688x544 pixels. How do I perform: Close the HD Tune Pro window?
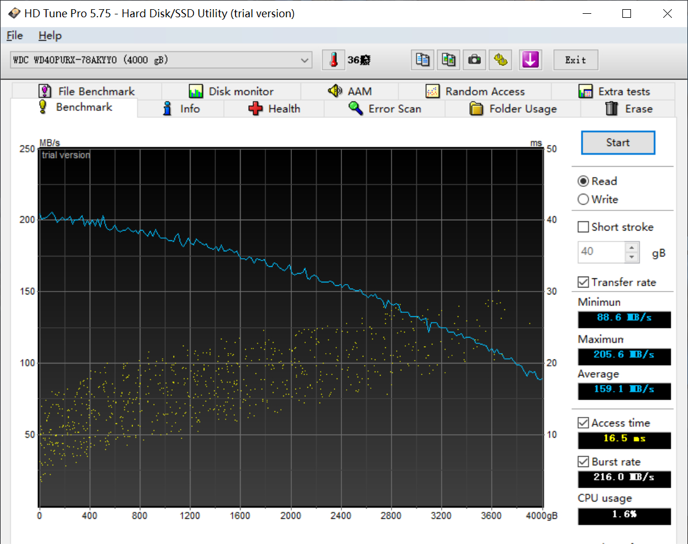coord(667,14)
